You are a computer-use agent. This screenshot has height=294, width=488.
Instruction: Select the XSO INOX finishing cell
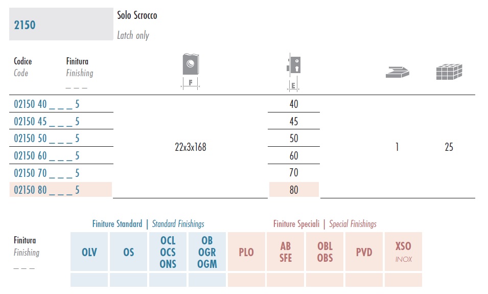403,252
